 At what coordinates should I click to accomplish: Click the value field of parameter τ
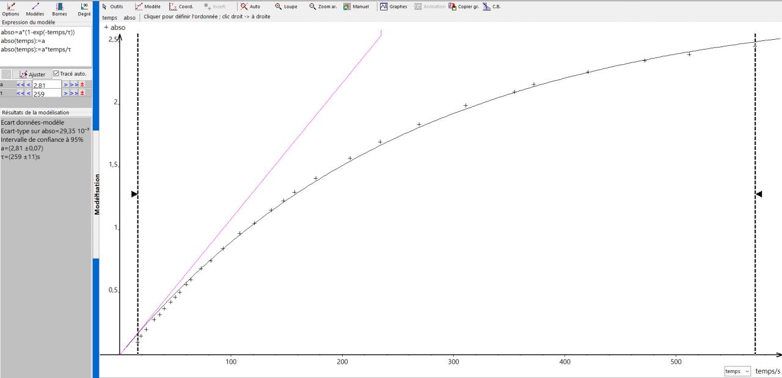click(x=47, y=94)
